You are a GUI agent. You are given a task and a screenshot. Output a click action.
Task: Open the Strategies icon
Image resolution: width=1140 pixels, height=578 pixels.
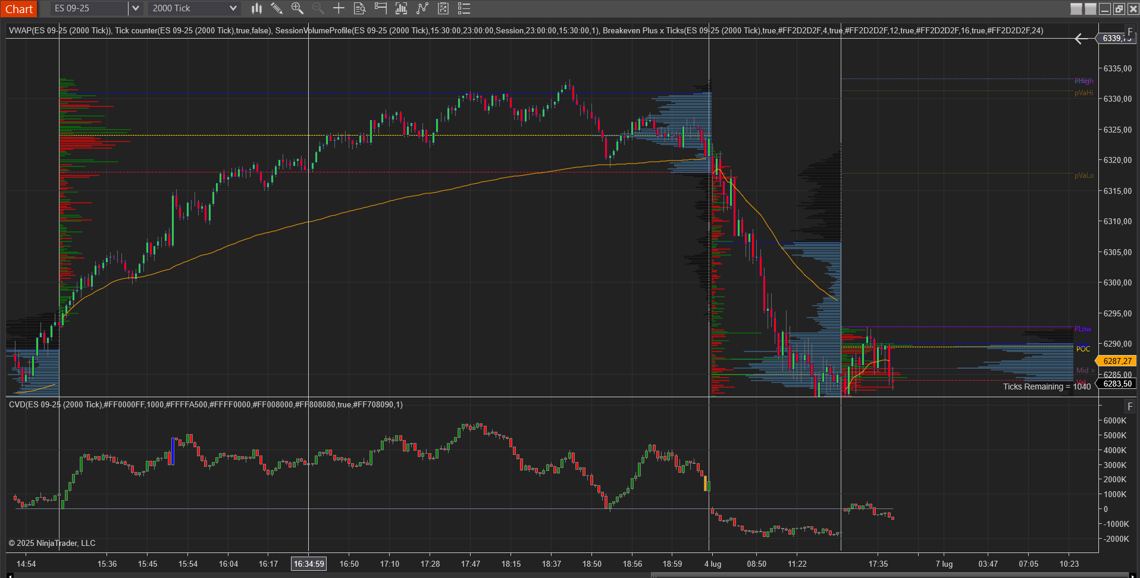[443, 8]
